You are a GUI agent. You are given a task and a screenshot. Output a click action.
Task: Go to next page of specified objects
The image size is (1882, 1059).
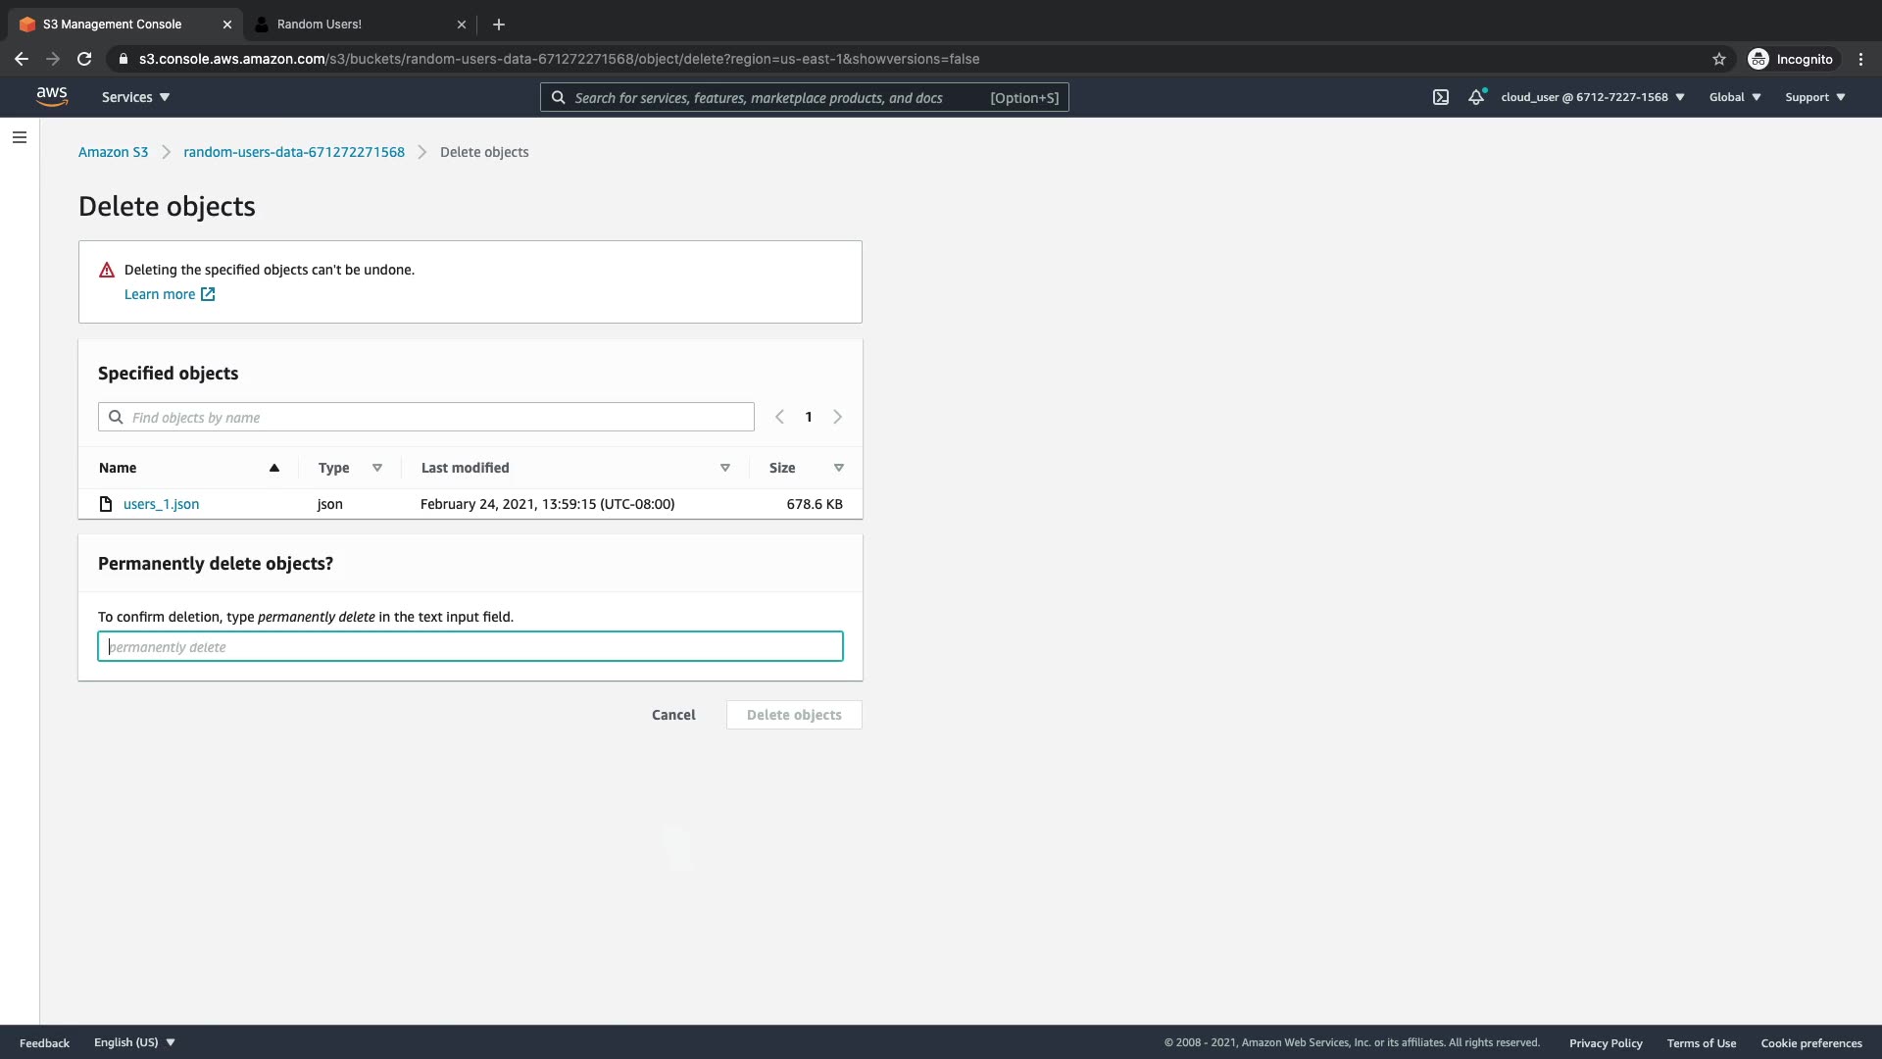[837, 417]
